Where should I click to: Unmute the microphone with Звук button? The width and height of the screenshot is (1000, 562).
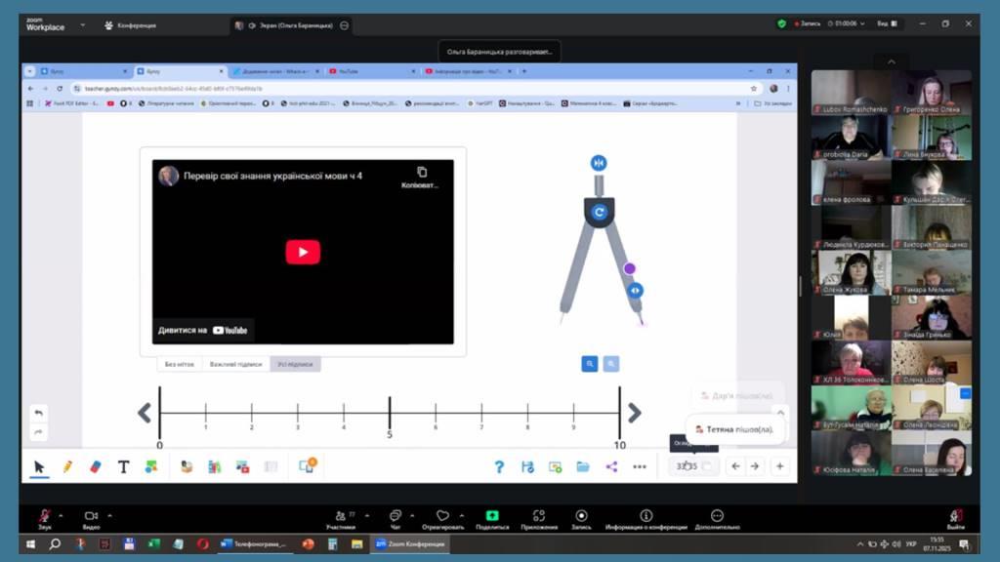click(45, 517)
